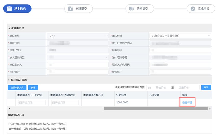Click the horizontal scrollbar thumb in table
The image size is (222, 135).
point(156,108)
